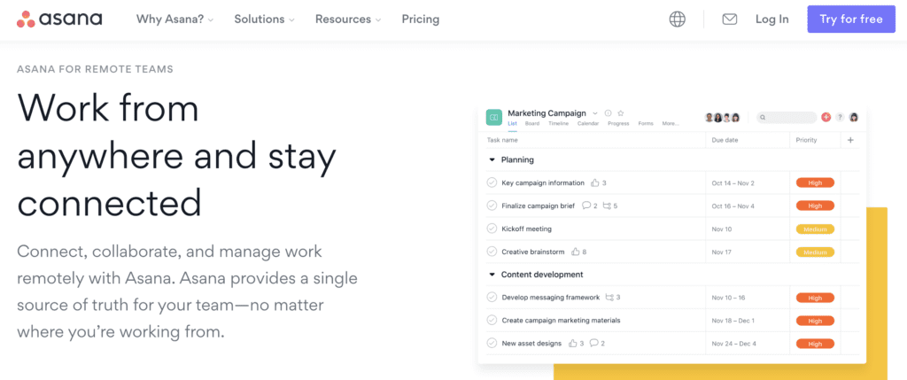Open Marketing Campaign title dropdown arrow
The width and height of the screenshot is (907, 380).
[x=595, y=113]
